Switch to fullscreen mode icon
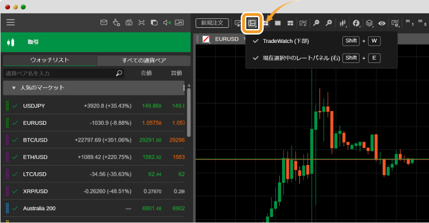The image size is (429, 223). (x=141, y=23)
